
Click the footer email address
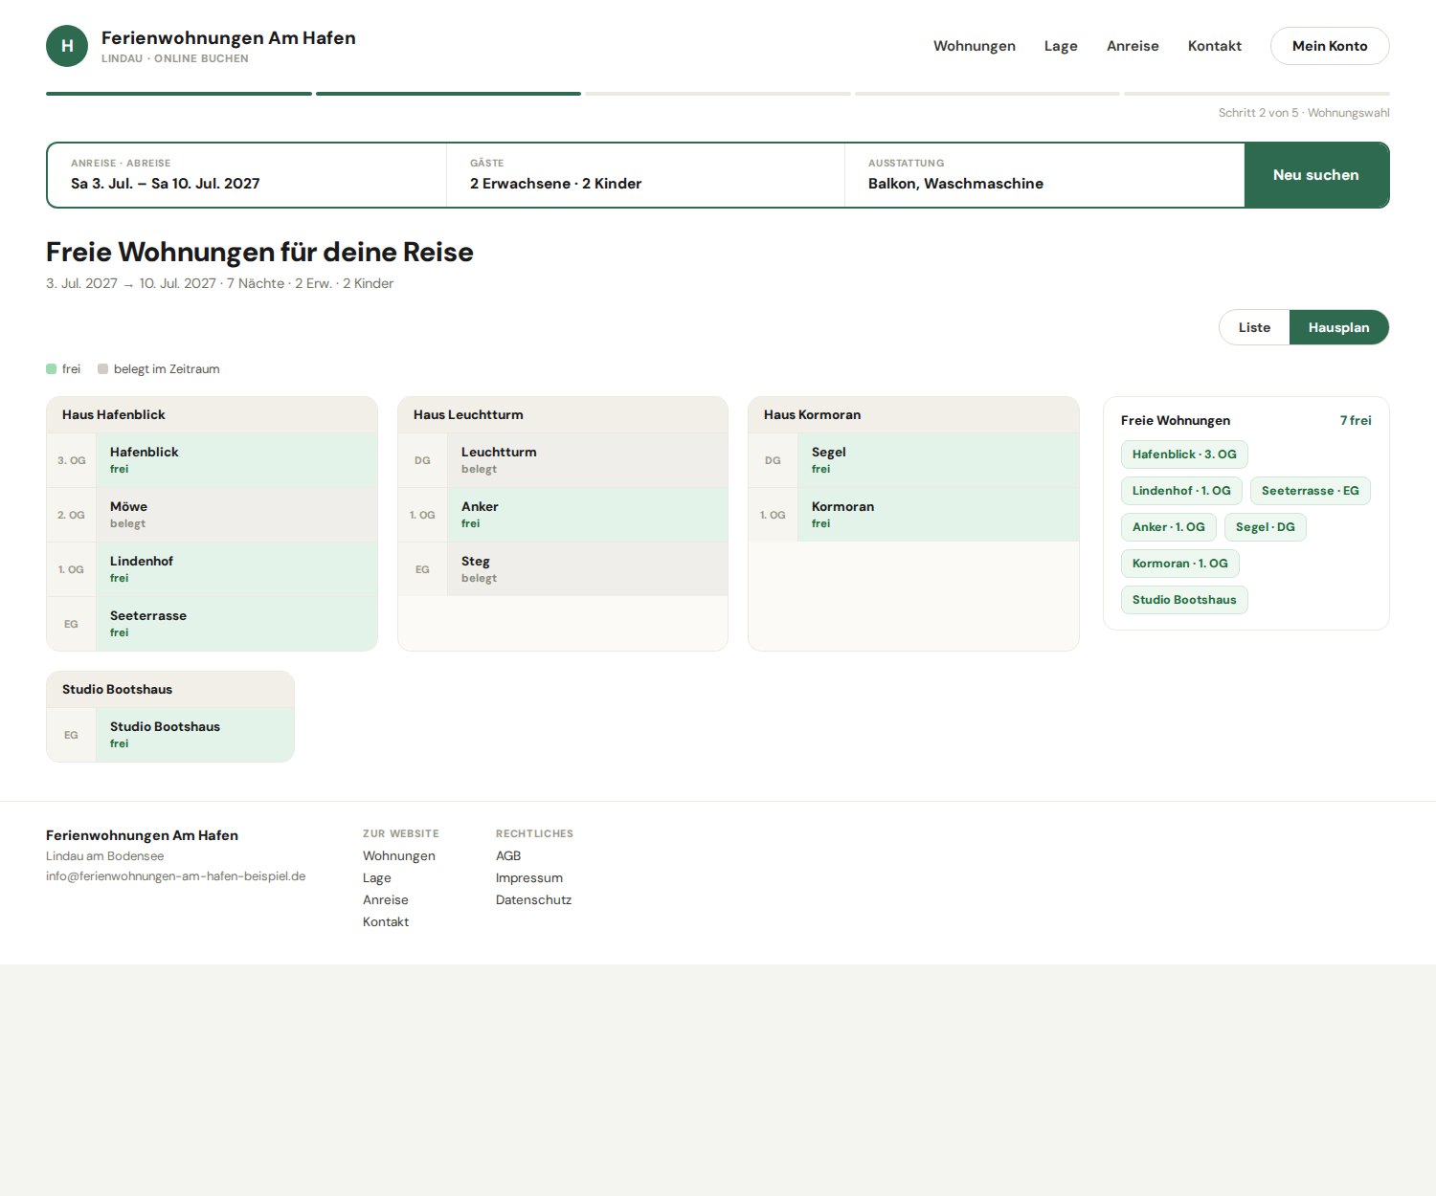tap(176, 875)
